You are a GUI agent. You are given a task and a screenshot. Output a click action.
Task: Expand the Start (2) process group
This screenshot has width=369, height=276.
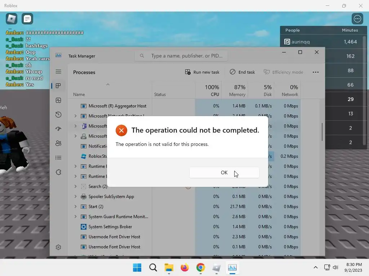pyautogui.click(x=75, y=207)
